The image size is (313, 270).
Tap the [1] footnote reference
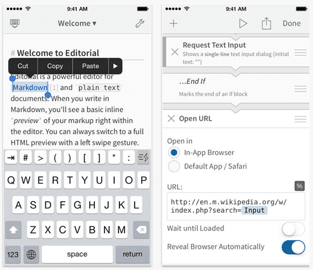pos(54,87)
